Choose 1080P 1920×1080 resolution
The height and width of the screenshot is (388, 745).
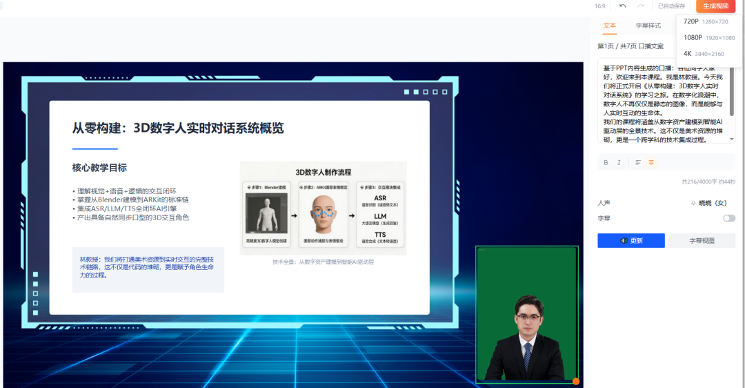click(709, 37)
